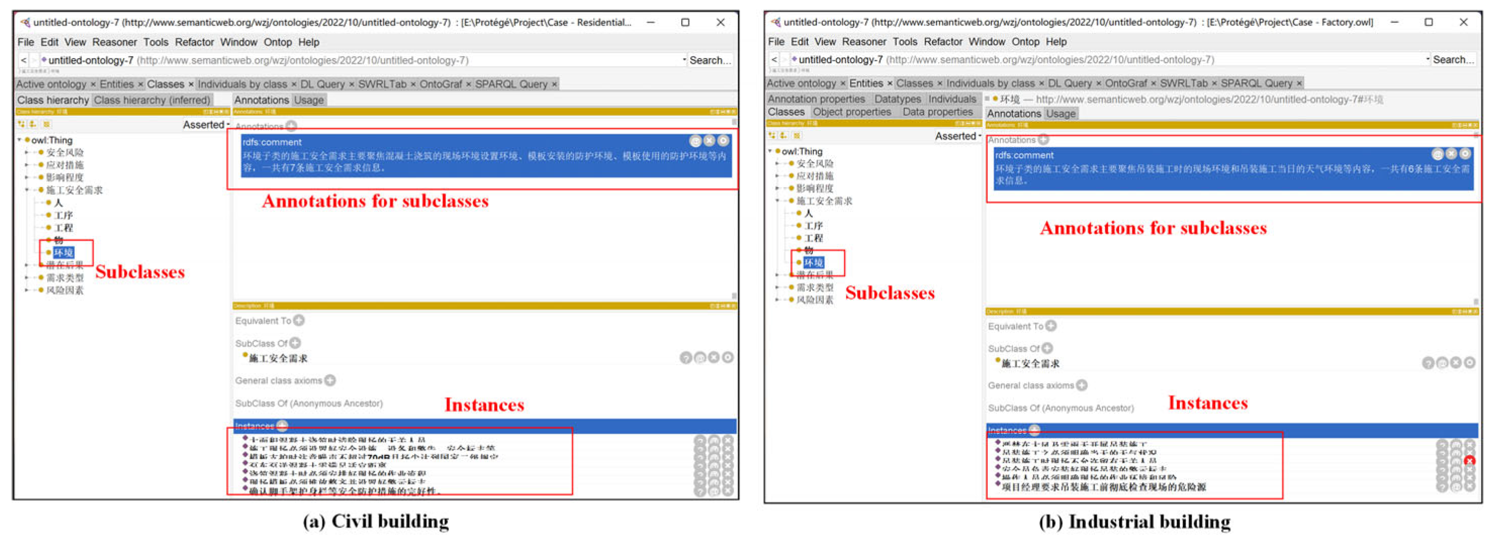Add Equivalent To class in Factory window
Screen dimensions: 1496x539
coord(1051,326)
